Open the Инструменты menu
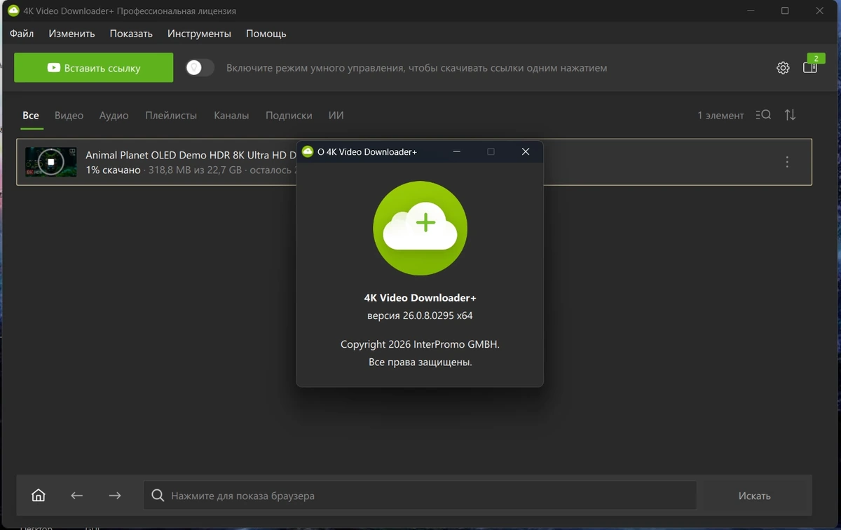This screenshot has width=841, height=530. click(199, 34)
